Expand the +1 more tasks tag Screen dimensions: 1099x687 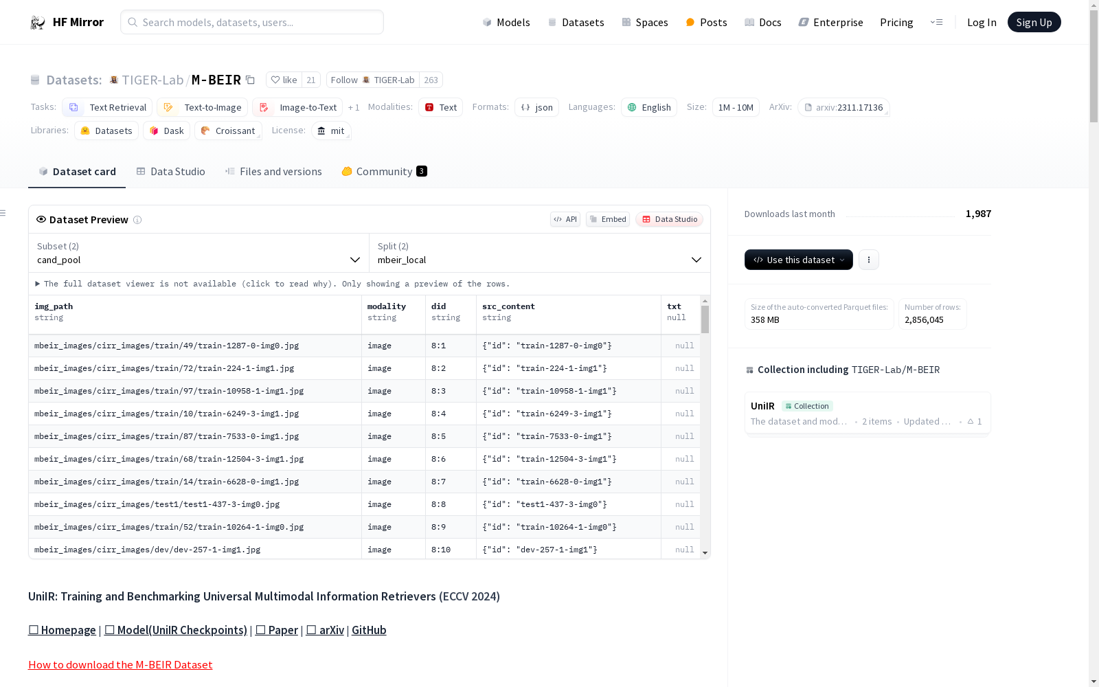pos(354,107)
